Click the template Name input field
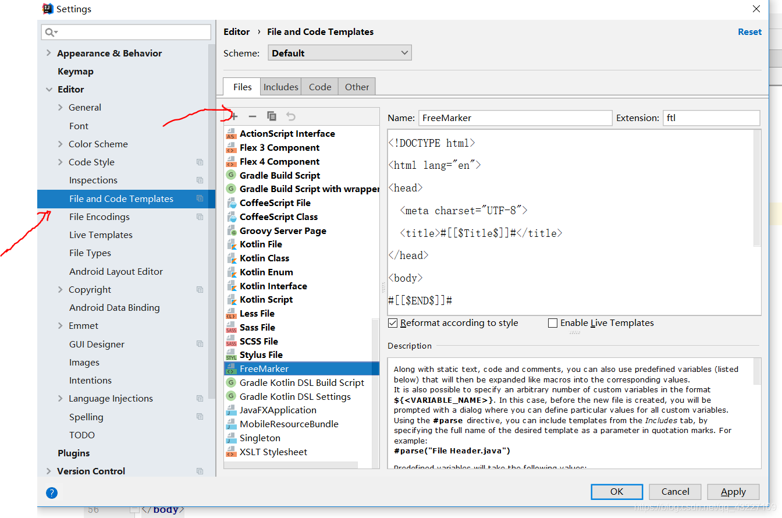The image size is (782, 518). pos(515,118)
